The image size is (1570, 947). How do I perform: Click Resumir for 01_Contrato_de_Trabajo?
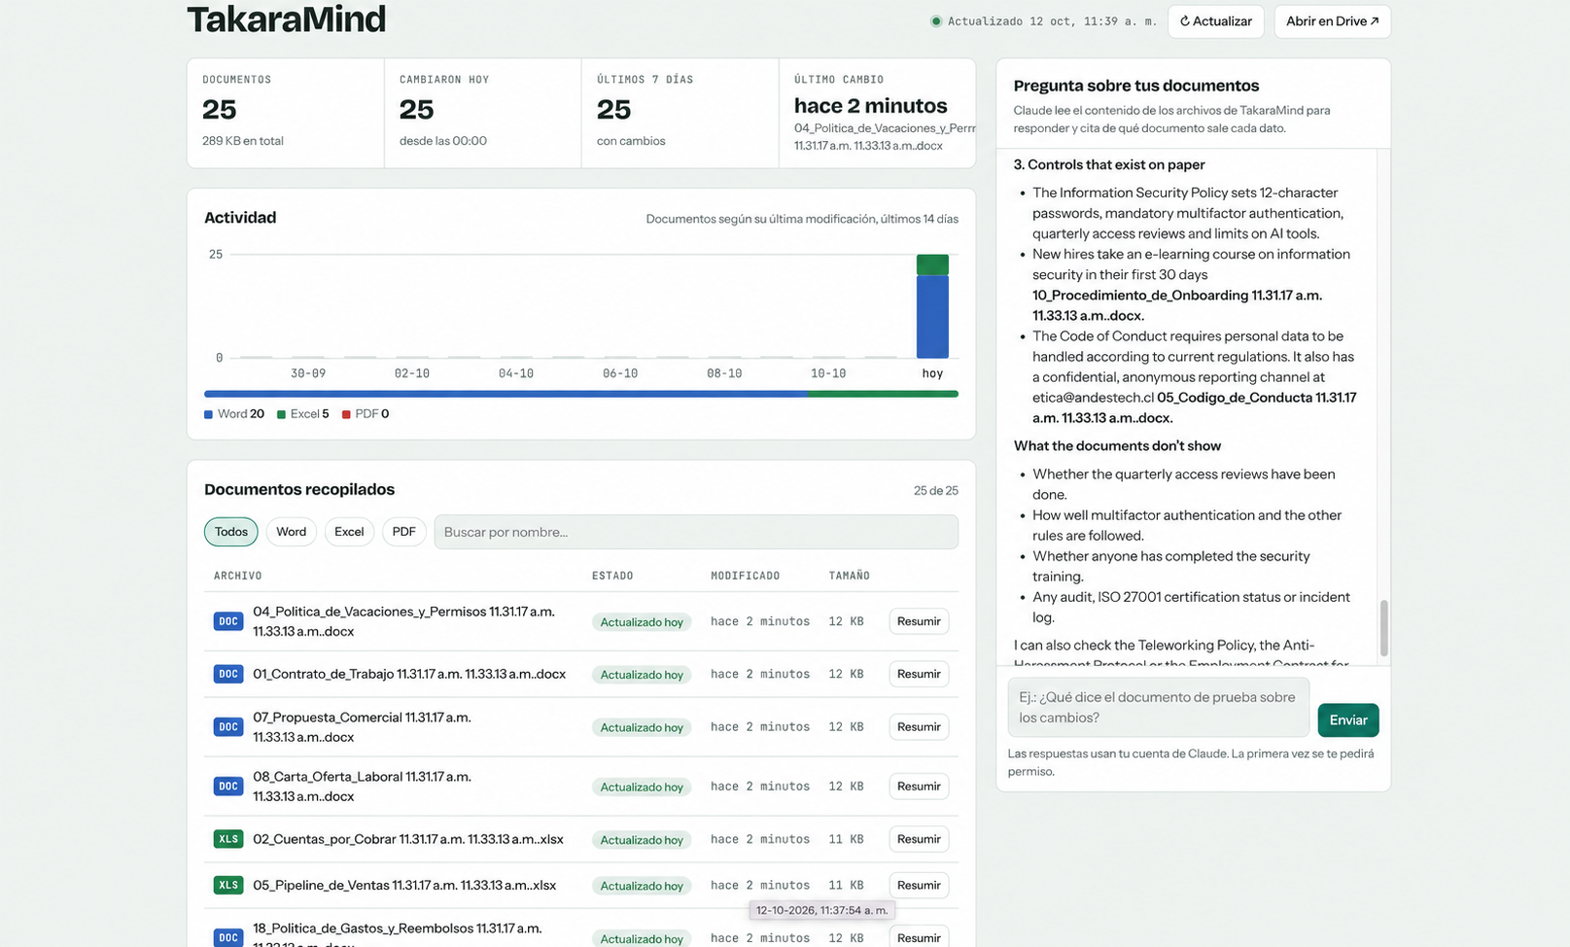(x=919, y=674)
